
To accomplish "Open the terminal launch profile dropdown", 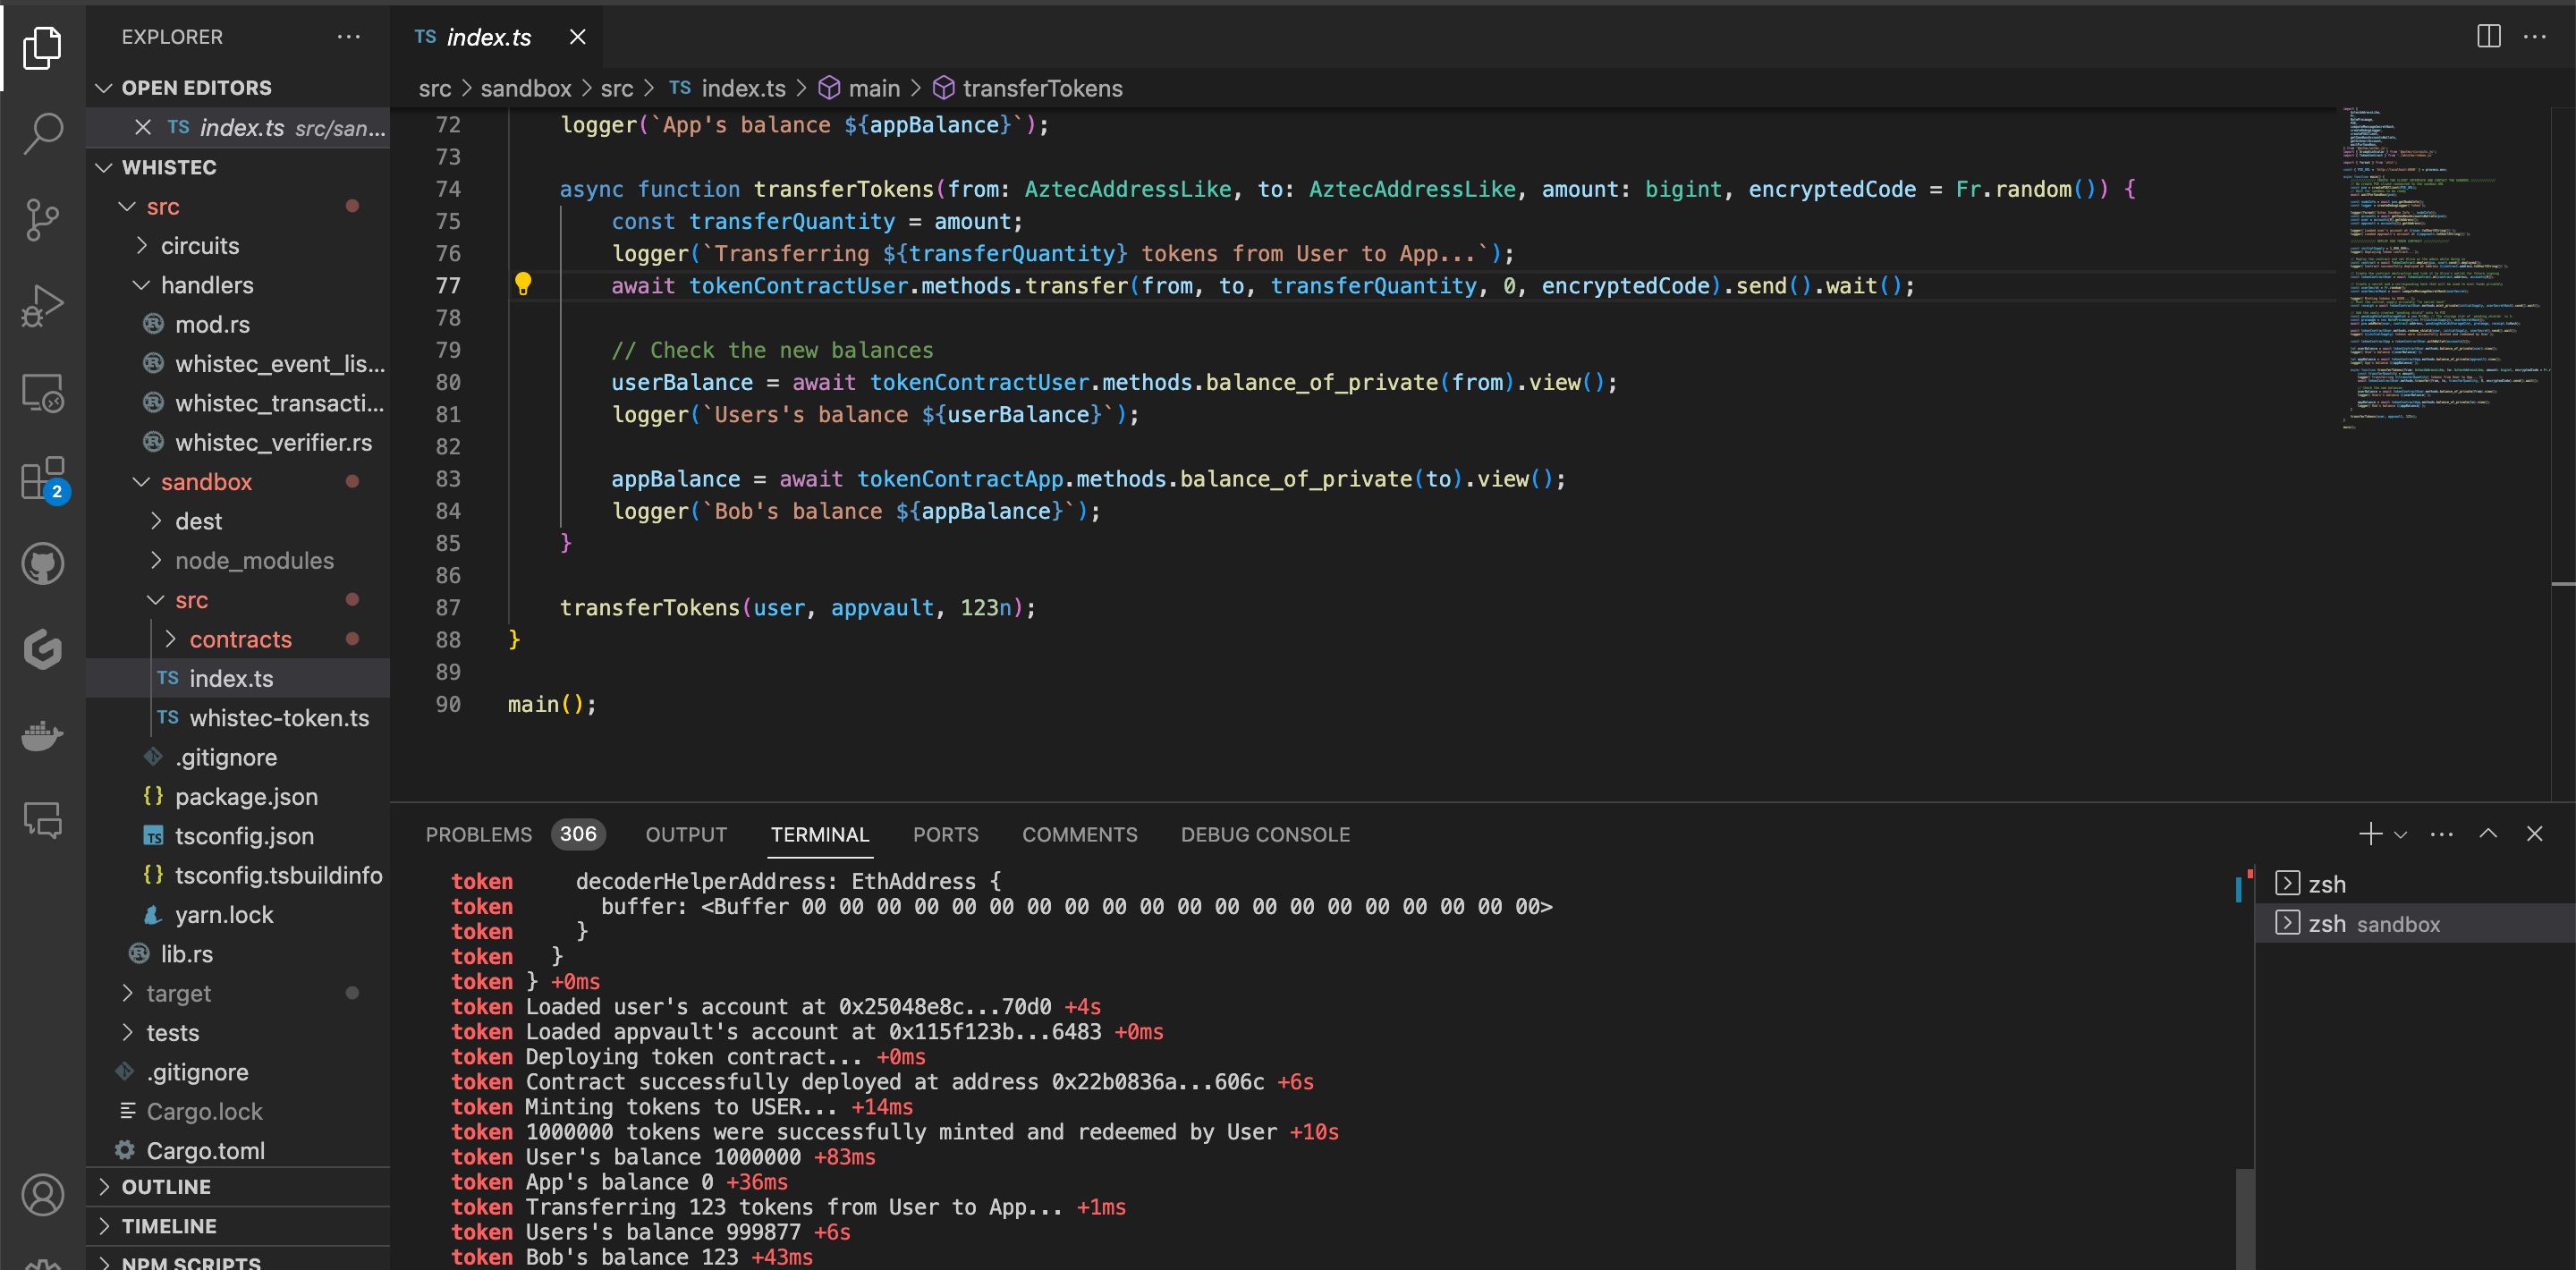I will tap(2400, 834).
